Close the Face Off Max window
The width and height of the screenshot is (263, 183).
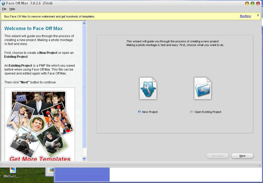[258, 3]
